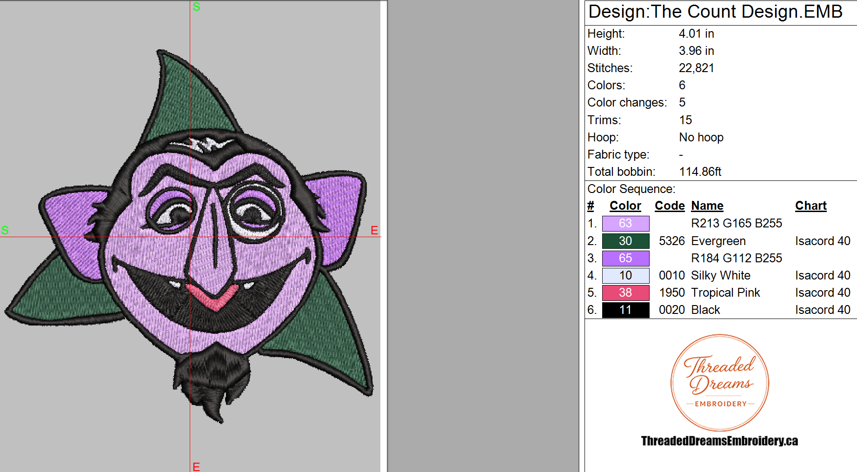This screenshot has height=472, width=857.
Task: Click the Hoop value No hoop
Action: (x=701, y=137)
